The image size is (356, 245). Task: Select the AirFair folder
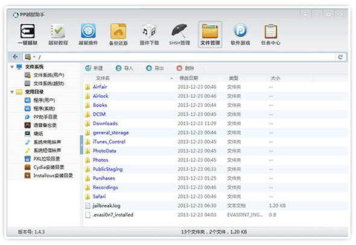[100, 87]
